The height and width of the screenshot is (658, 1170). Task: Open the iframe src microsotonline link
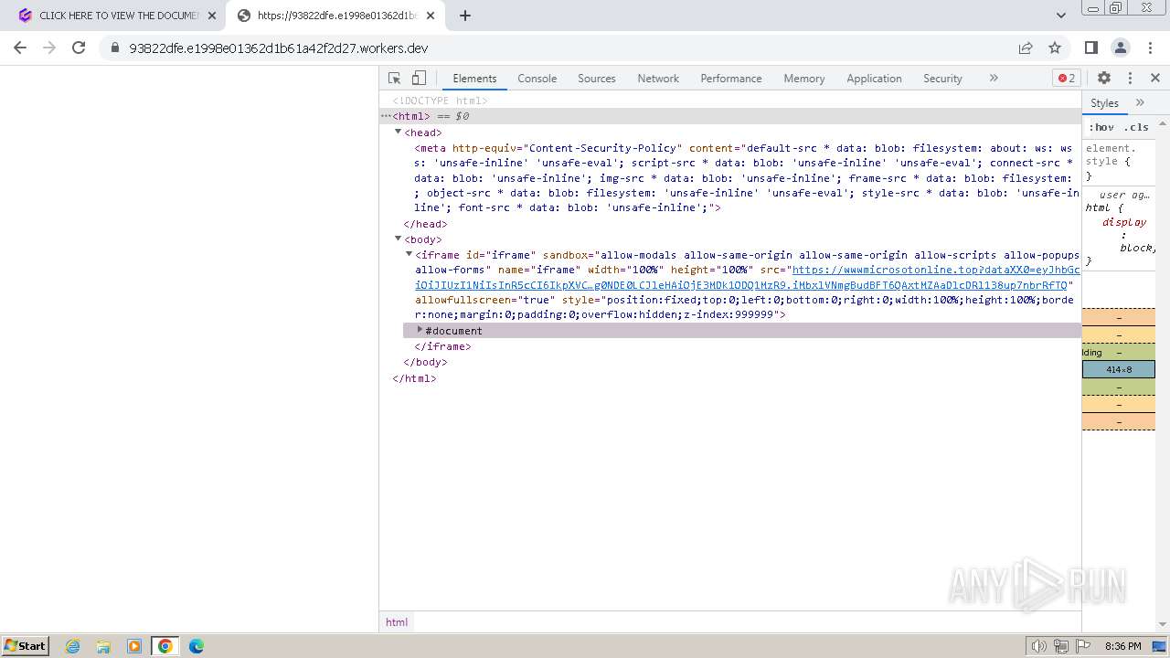tap(748, 277)
